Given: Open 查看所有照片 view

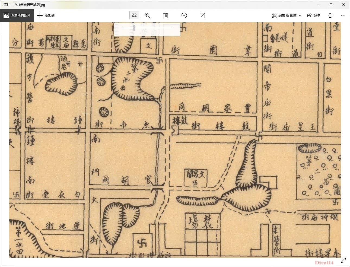Looking at the screenshot, I should [17, 15].
